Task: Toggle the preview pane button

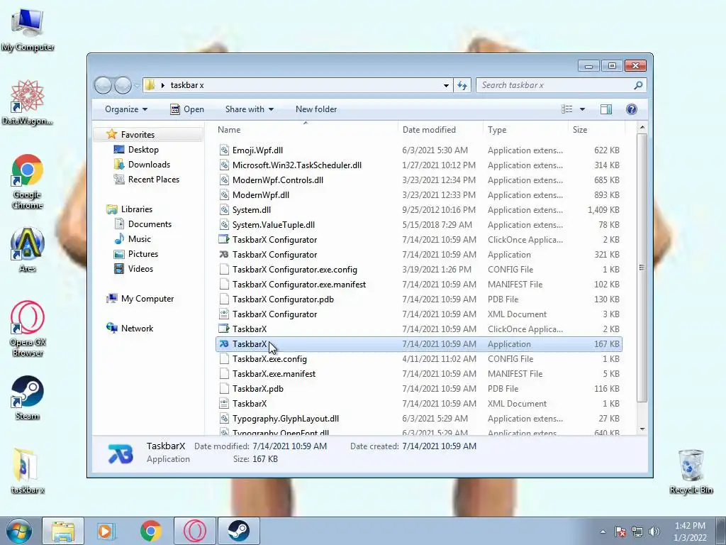Action: (x=606, y=109)
